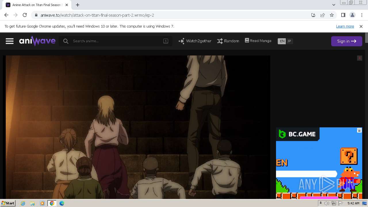
Task: Select the Attack on Titan tab
Action: [37, 5]
